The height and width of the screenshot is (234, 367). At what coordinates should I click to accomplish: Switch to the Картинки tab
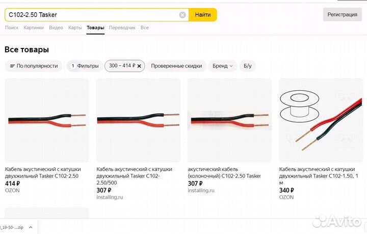pos(34,28)
